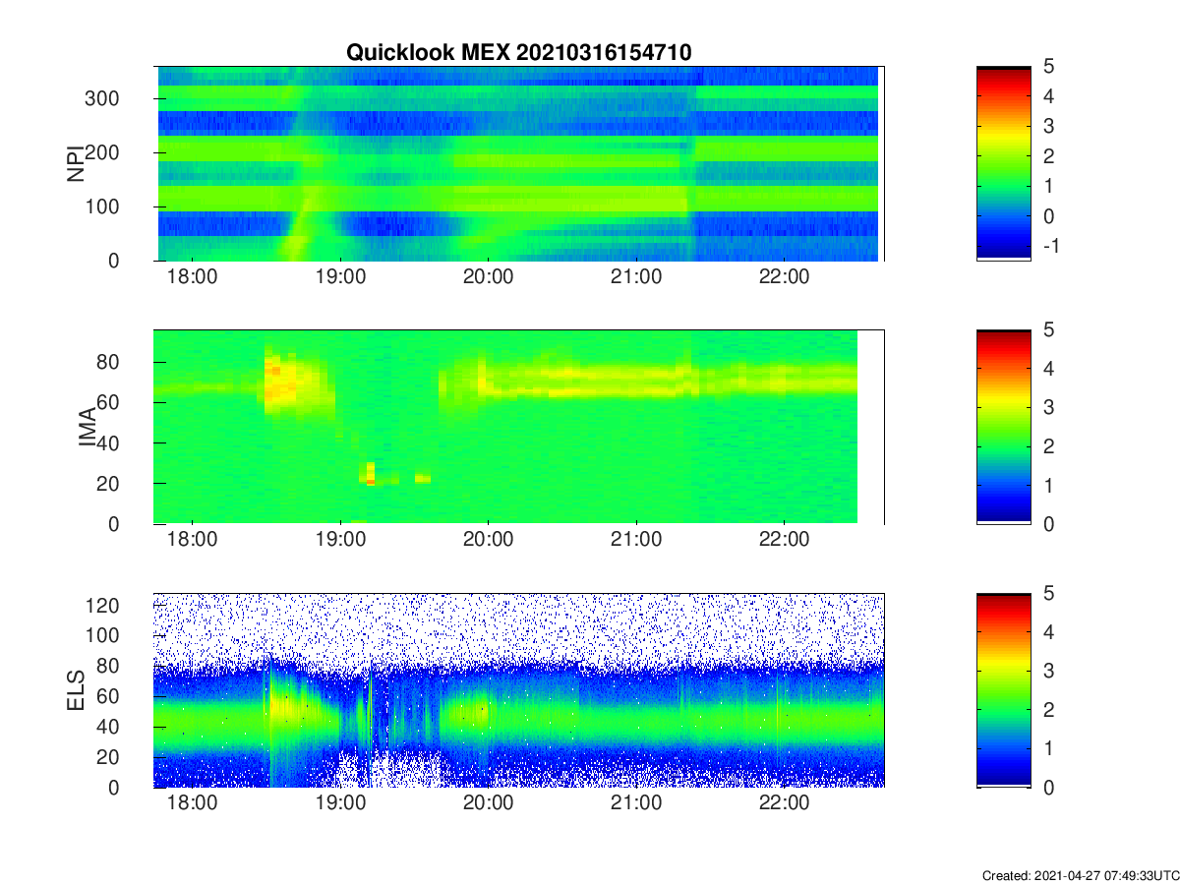Click the 4 label on the ELS color bar
The height and width of the screenshot is (885, 1180).
point(1048,632)
